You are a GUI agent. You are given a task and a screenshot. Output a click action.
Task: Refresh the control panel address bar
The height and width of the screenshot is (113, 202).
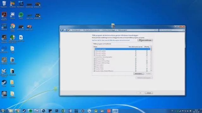click(x=157, y=30)
